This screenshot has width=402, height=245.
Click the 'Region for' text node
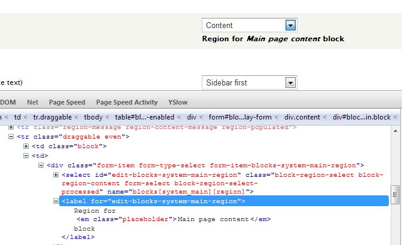pyautogui.click(x=95, y=211)
